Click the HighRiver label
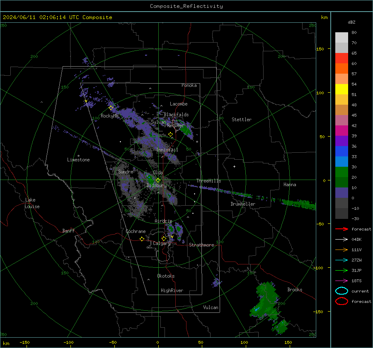 click(172, 290)
